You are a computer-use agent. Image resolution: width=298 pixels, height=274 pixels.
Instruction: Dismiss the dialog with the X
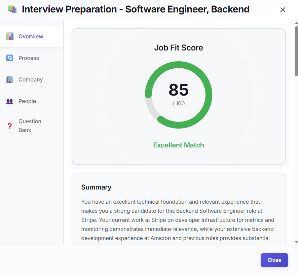[x=283, y=9]
